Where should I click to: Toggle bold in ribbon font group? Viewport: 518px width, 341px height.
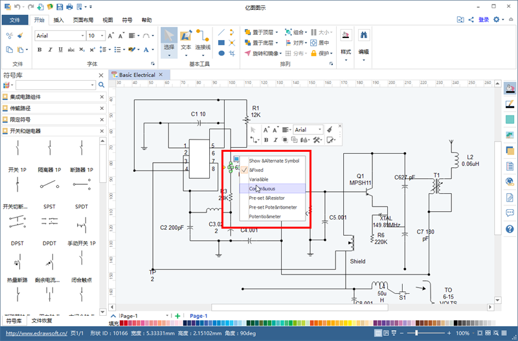click(x=39, y=50)
